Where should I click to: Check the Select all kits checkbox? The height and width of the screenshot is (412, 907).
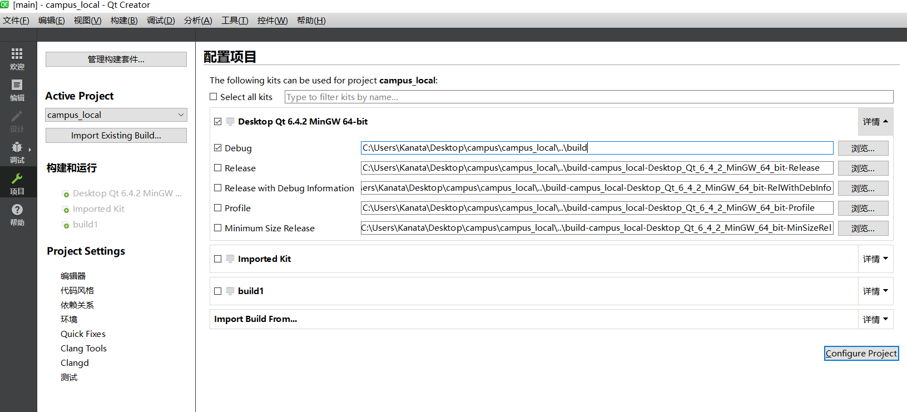click(214, 97)
